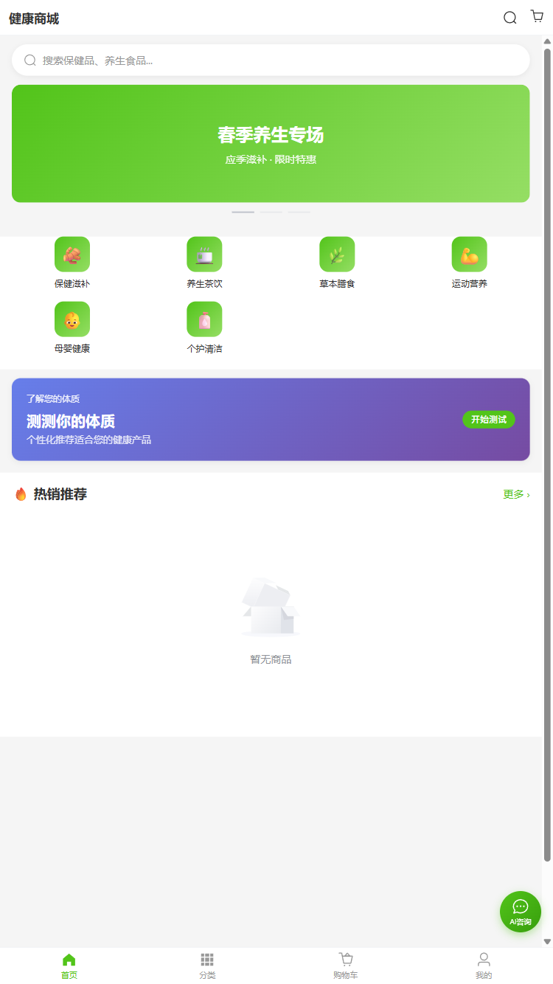Expand 更多 hot-selling recommendations
553x984 pixels.
pos(516,494)
